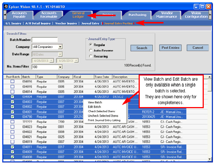
Task: Select batch number 034802 cell
Action: click(27, 107)
